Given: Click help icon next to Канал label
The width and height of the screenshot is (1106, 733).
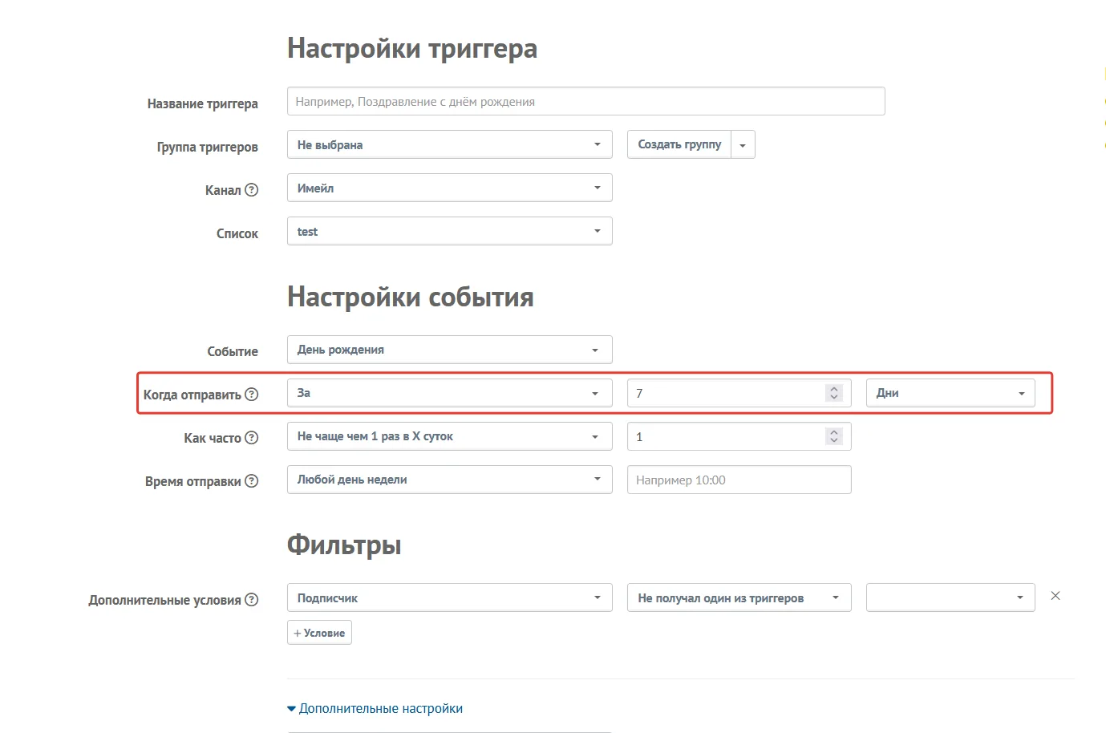Looking at the screenshot, I should tap(252, 190).
